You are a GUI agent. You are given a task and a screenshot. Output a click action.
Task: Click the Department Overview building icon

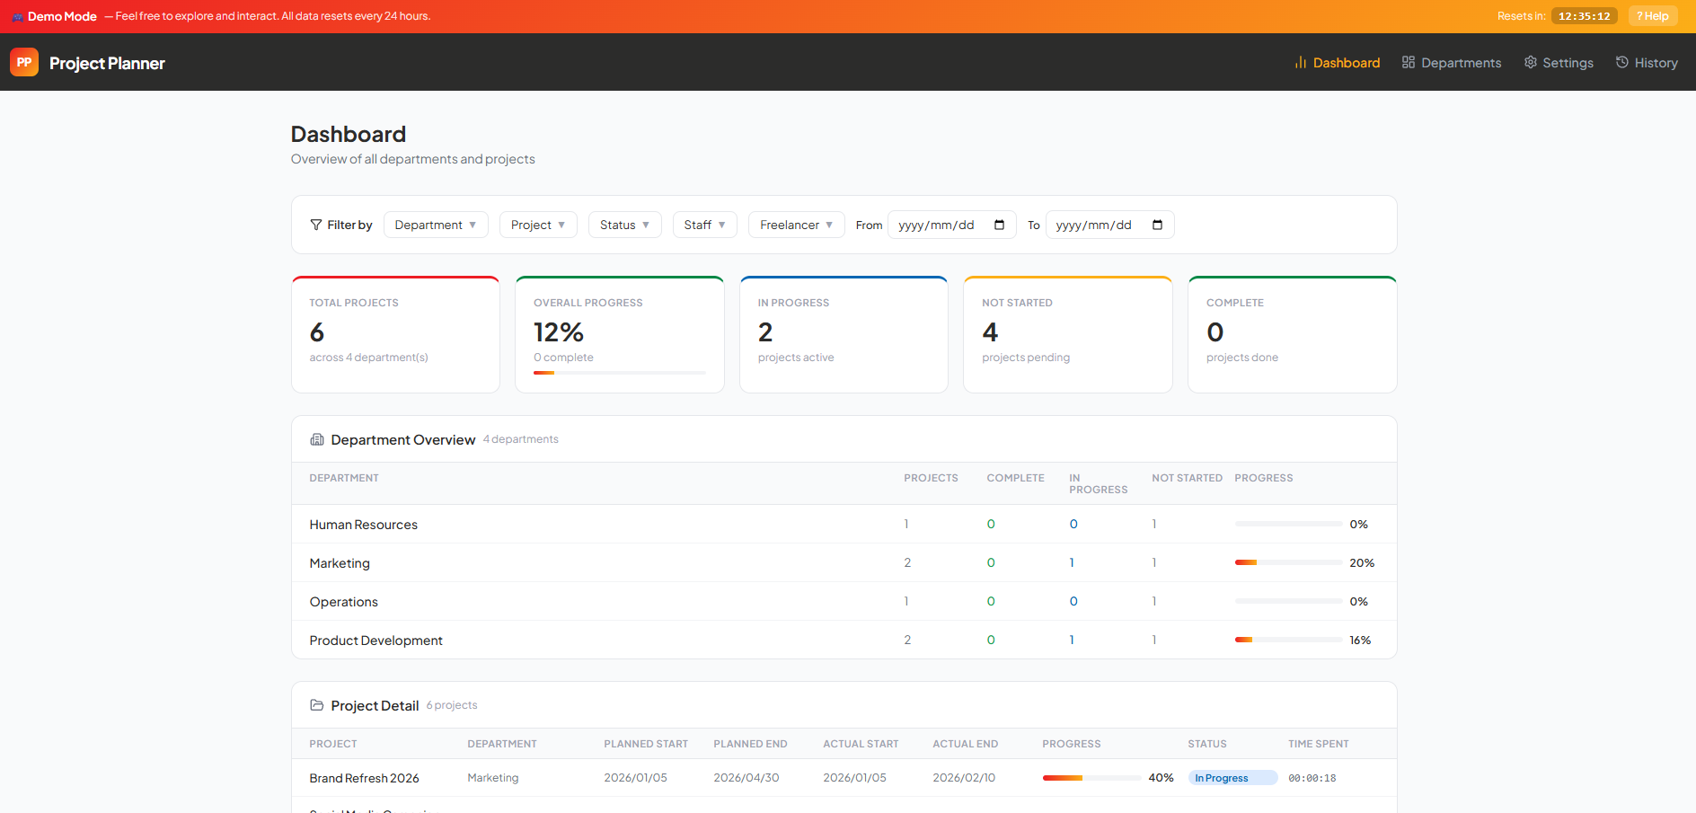click(x=317, y=439)
